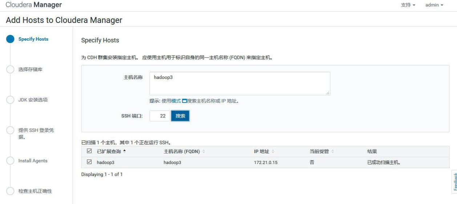Sort by 已扩展查询 column
Screen dimensions: 457x204
[112, 151]
